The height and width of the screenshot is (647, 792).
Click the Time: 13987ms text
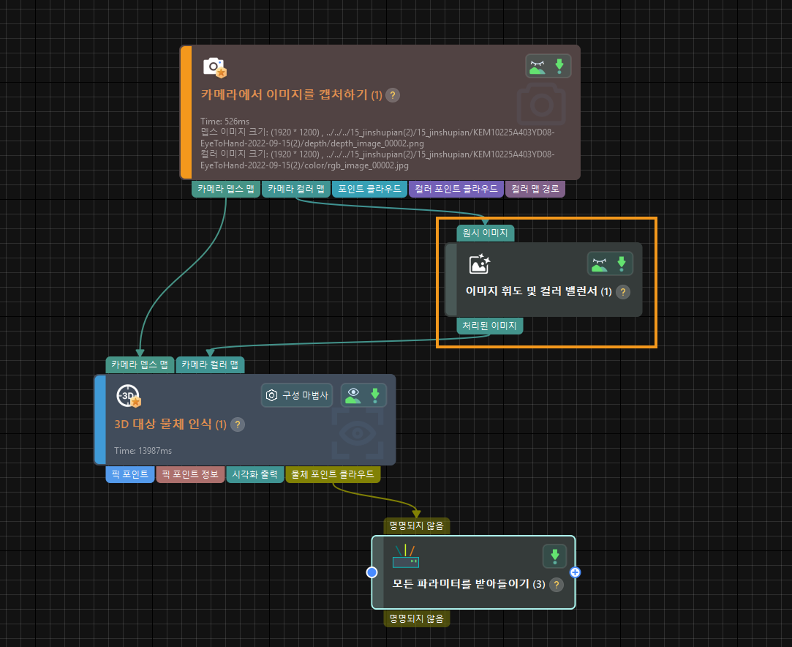click(143, 451)
